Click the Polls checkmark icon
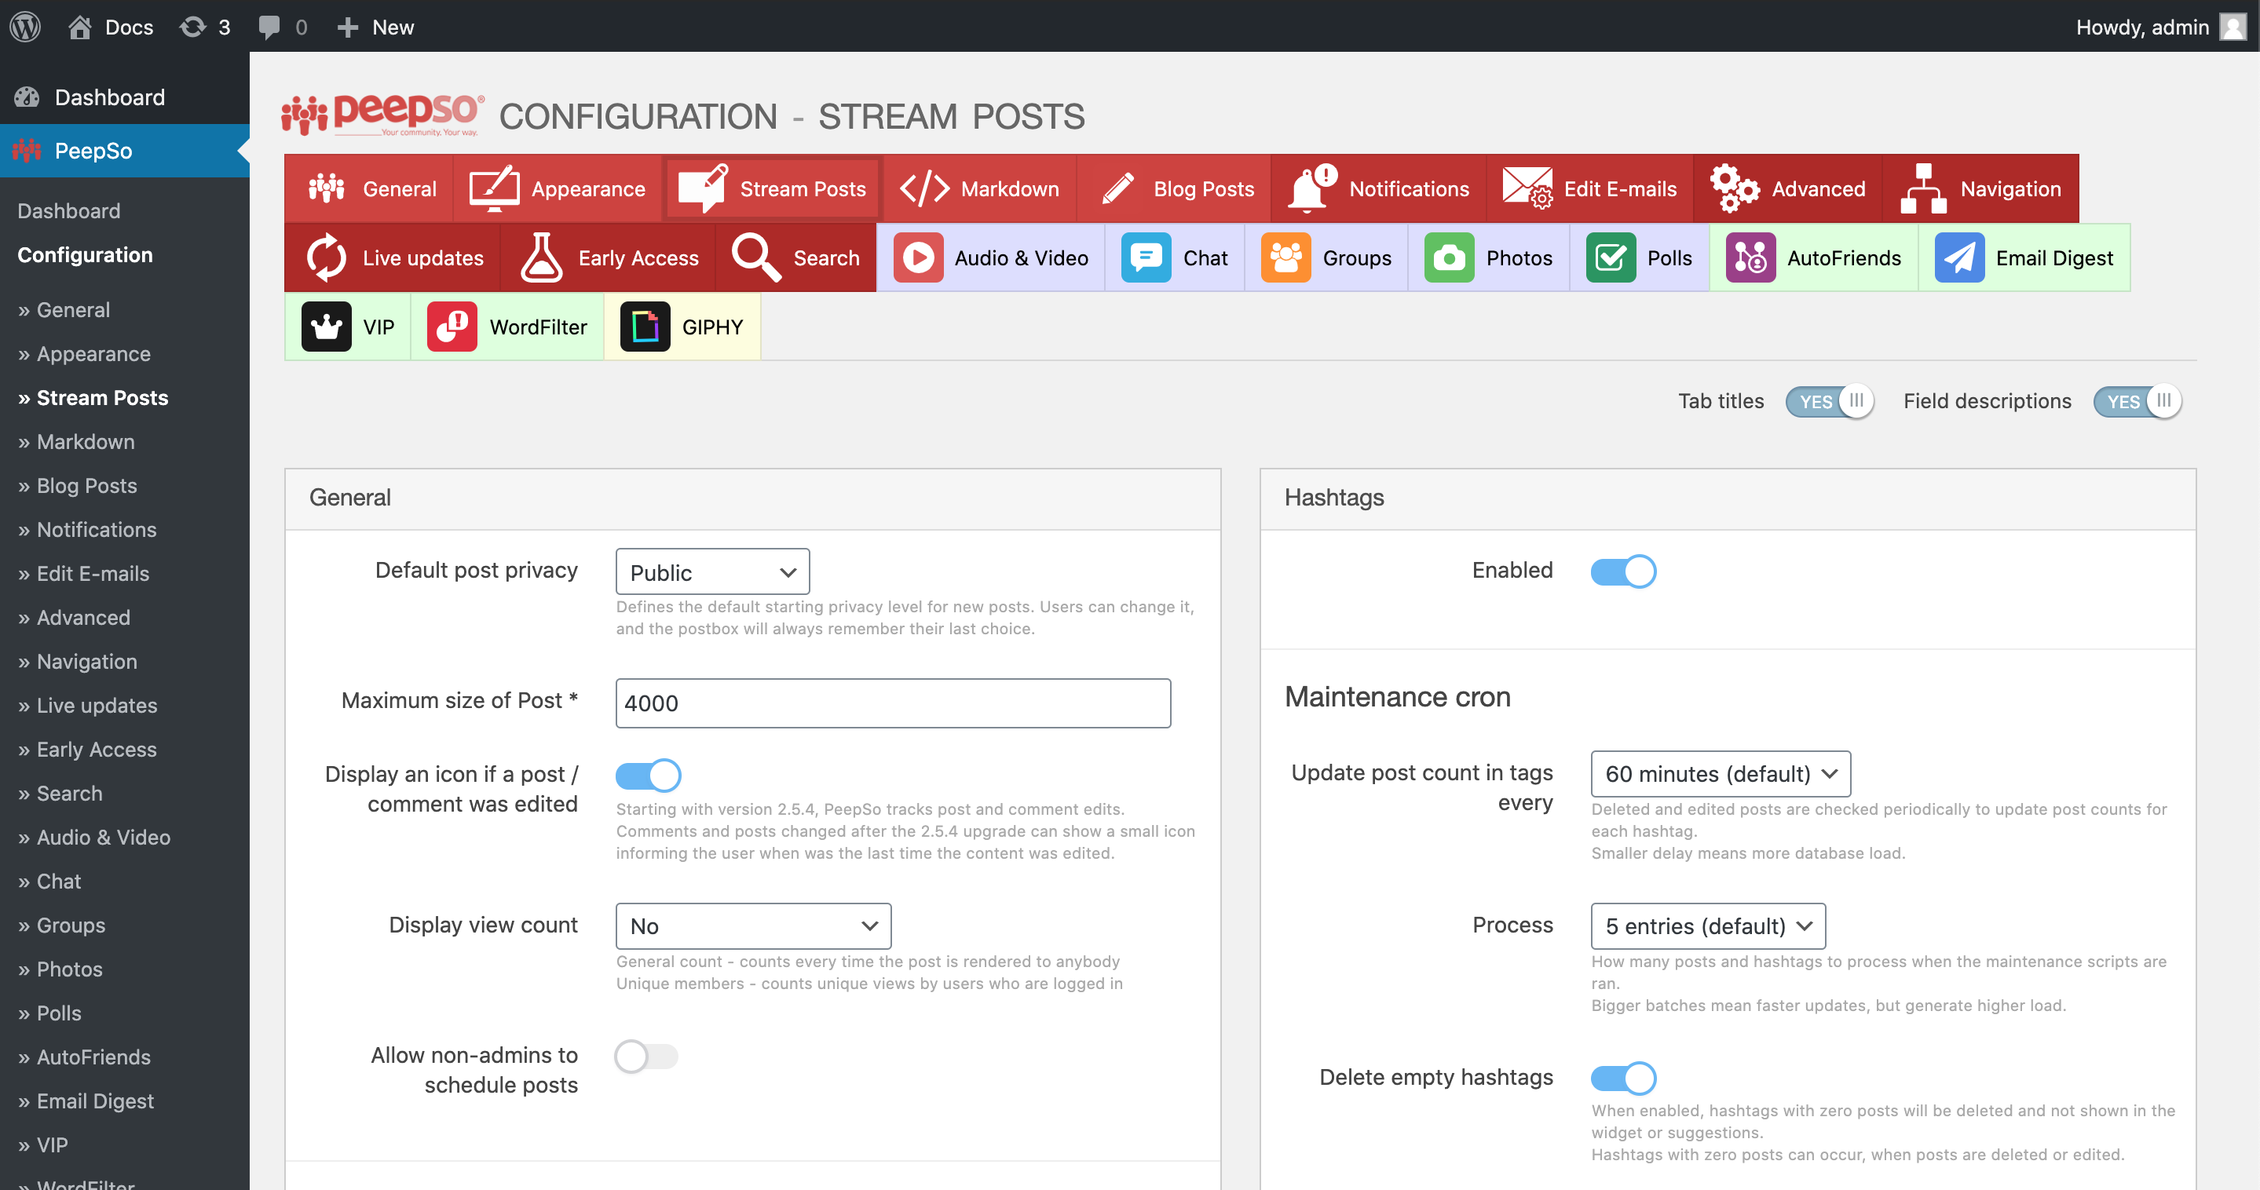Image resolution: width=2260 pixels, height=1190 pixels. [x=1610, y=257]
